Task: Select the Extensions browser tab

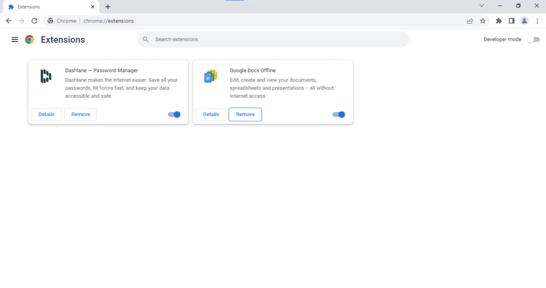Action: pos(52,7)
